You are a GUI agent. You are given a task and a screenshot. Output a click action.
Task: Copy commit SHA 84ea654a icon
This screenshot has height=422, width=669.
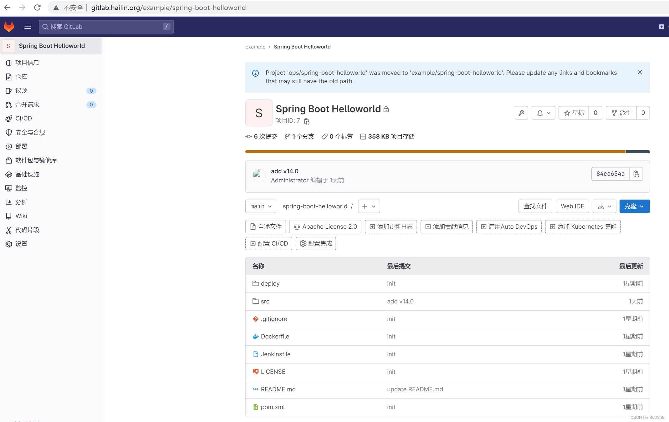click(636, 174)
